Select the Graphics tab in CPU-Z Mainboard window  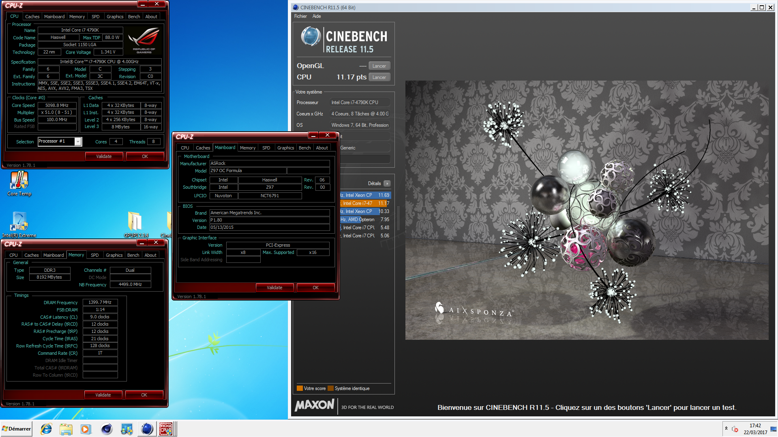(x=286, y=148)
